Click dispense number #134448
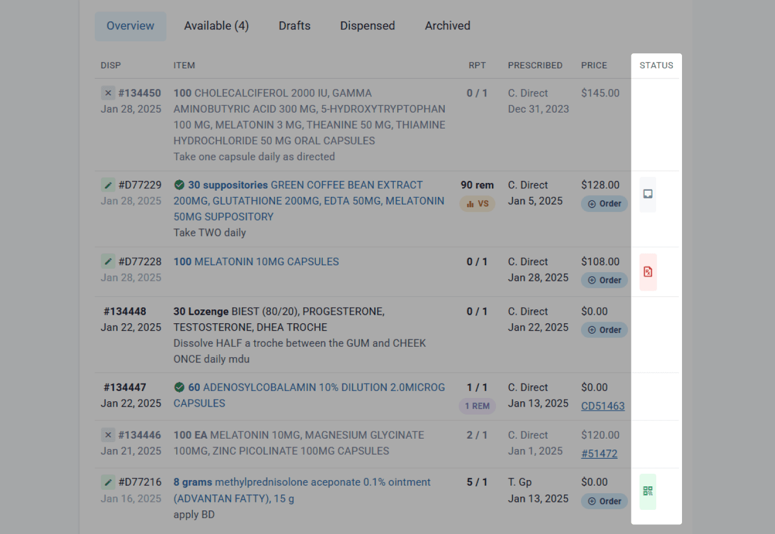 [125, 311]
